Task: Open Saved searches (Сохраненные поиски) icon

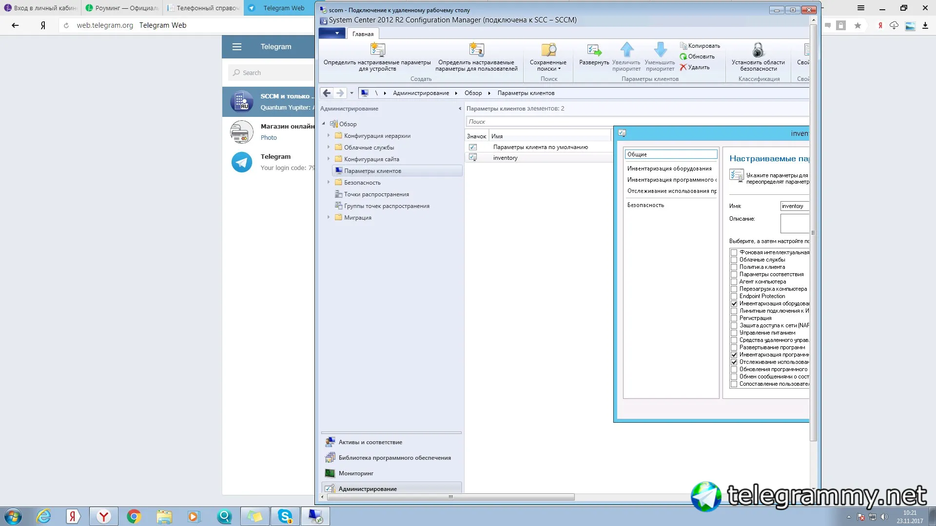Action: tap(548, 50)
